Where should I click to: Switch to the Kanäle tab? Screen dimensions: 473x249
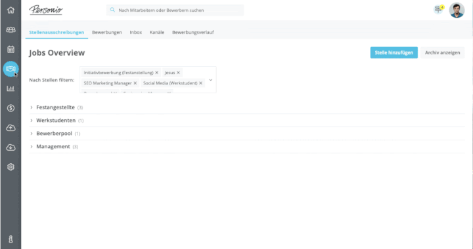pyautogui.click(x=157, y=32)
